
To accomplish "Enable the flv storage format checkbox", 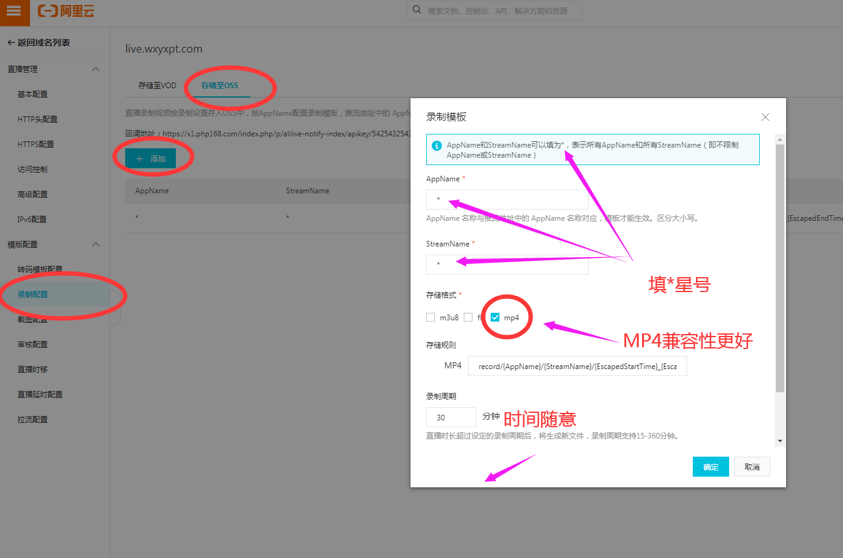I will coord(468,317).
